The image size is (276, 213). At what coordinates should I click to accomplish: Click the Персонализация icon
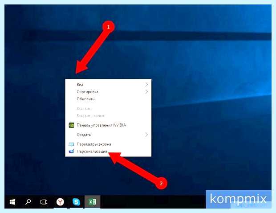[x=71, y=152]
